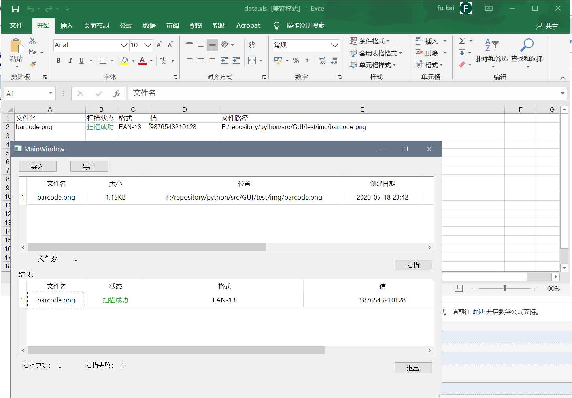Viewport: 572px width, 398px height.
Task: Click the Cut scissors icon
Action: [32, 41]
